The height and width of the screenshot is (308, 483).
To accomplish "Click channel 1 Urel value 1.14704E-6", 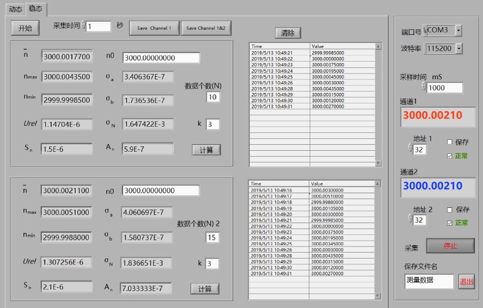I will point(67,124).
